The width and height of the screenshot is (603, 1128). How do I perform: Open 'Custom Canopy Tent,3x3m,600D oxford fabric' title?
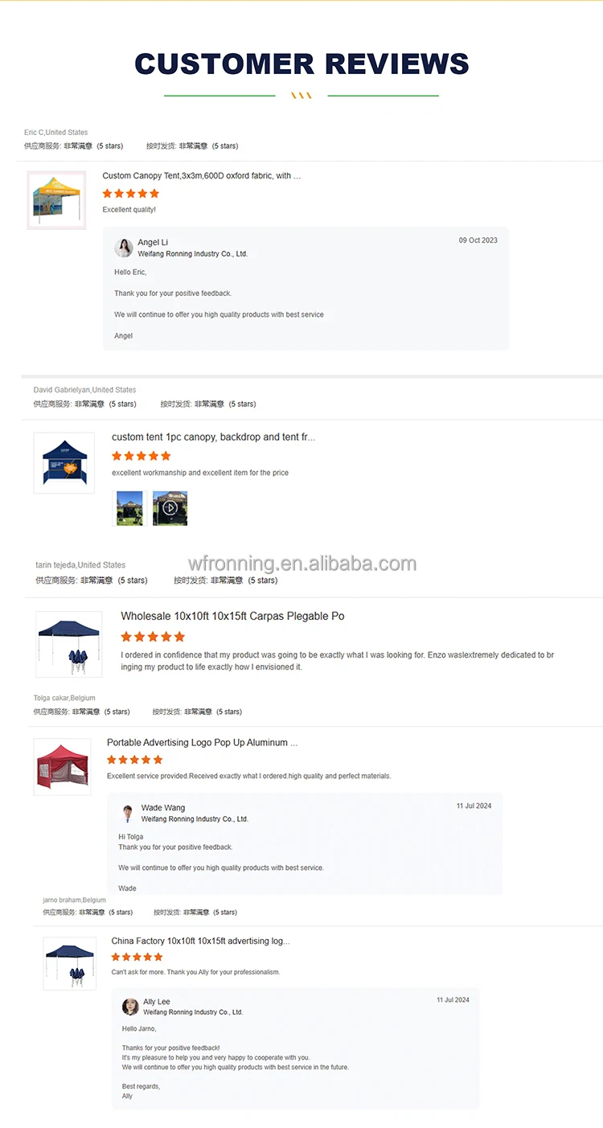click(202, 175)
